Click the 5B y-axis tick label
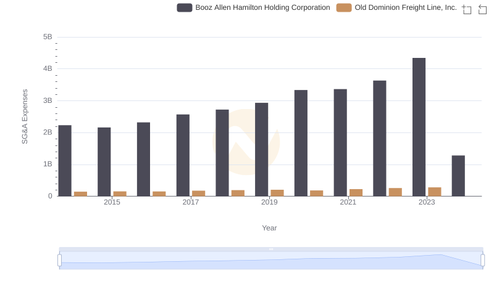Image resolution: width=494 pixels, height=284 pixels. pyautogui.click(x=48, y=37)
